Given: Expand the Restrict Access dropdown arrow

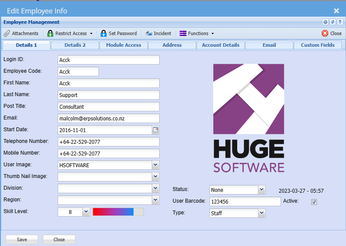Looking at the screenshot, I should [91, 34].
